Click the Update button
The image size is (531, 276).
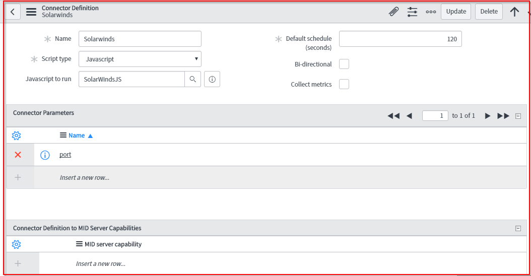coord(456,12)
